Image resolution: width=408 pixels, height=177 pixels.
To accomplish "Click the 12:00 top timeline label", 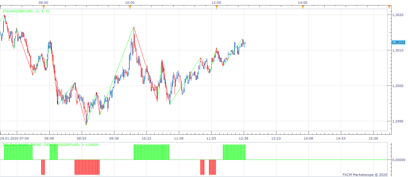I will coord(216,3).
